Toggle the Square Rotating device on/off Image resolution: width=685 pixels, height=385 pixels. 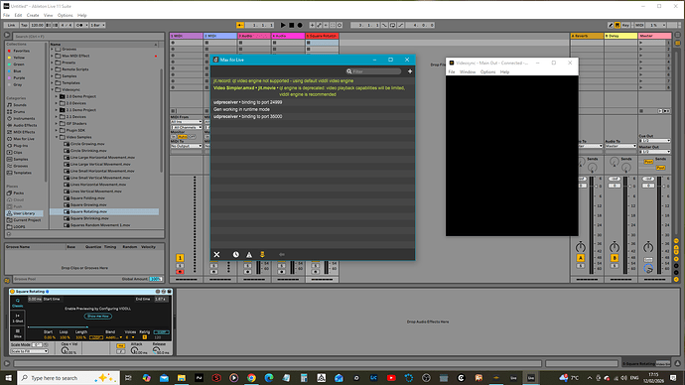[x=13, y=291]
